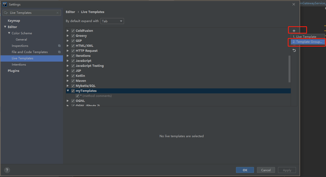Click the Apply button

coord(287,170)
